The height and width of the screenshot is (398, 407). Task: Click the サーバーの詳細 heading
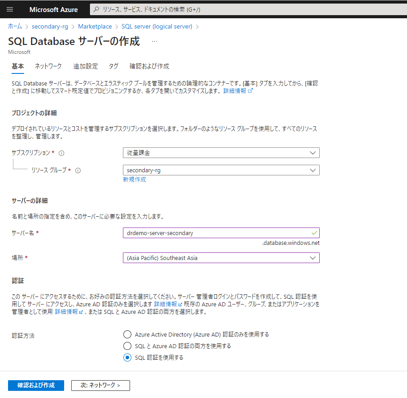coord(29,201)
